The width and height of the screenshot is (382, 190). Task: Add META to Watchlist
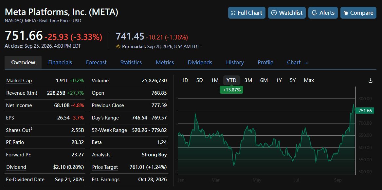click(x=287, y=13)
